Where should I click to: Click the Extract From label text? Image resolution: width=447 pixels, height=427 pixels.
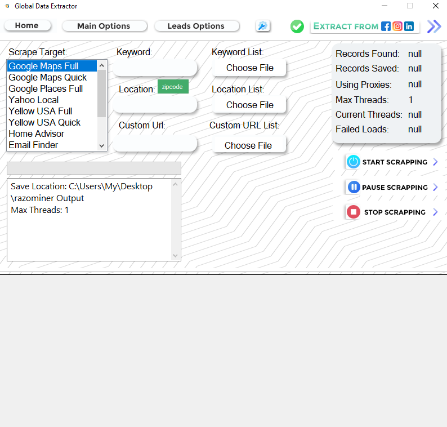coord(346,26)
